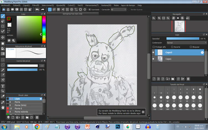Enable Bloquear checkbox
The width and height of the screenshot is (208, 130).
[191, 47]
